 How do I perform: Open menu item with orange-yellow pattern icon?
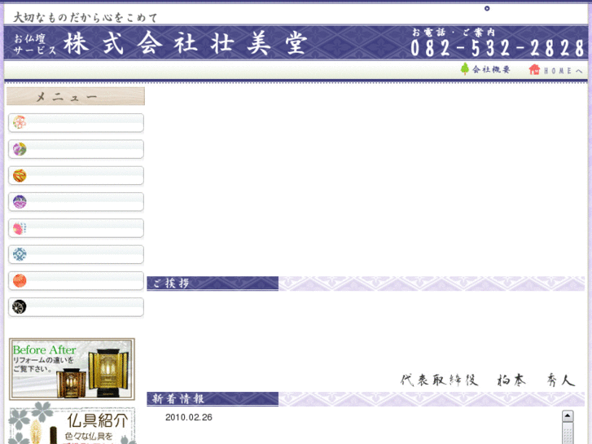(x=76, y=176)
